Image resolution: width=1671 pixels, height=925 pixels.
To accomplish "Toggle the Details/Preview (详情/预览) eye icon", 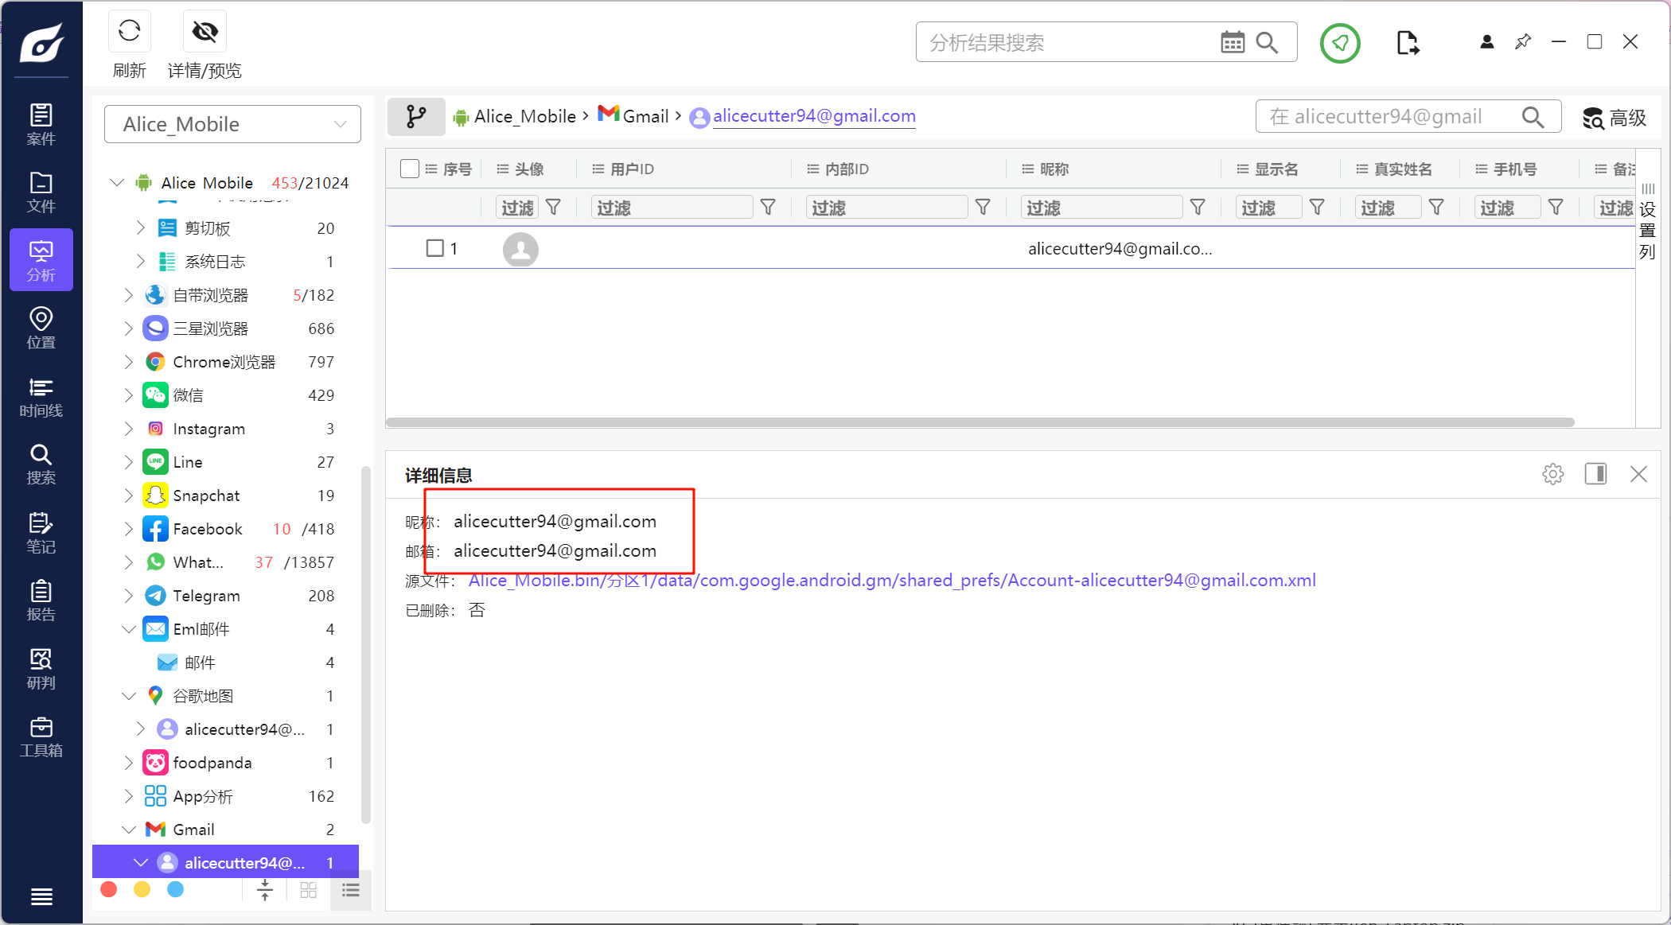I will point(204,32).
